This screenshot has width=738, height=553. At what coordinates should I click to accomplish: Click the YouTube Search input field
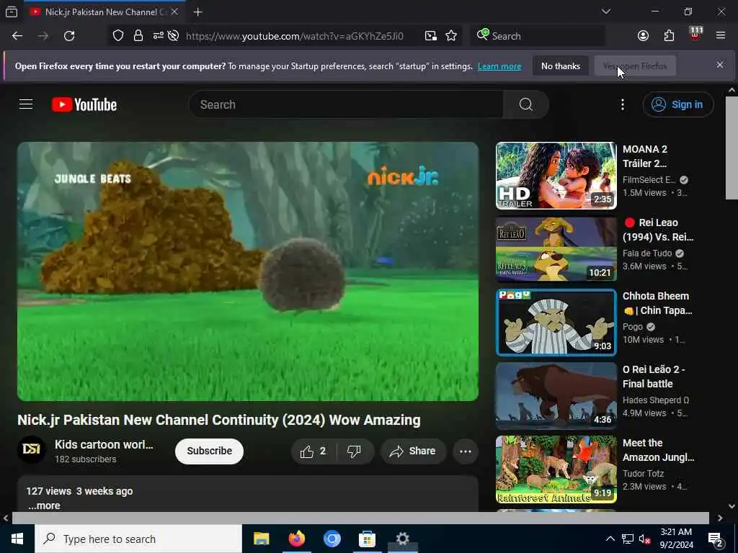tap(346, 104)
